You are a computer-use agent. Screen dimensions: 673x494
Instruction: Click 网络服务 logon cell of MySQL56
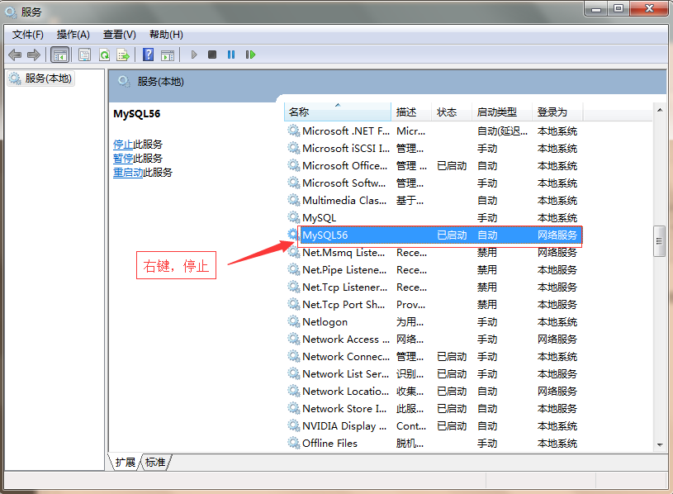tap(557, 235)
